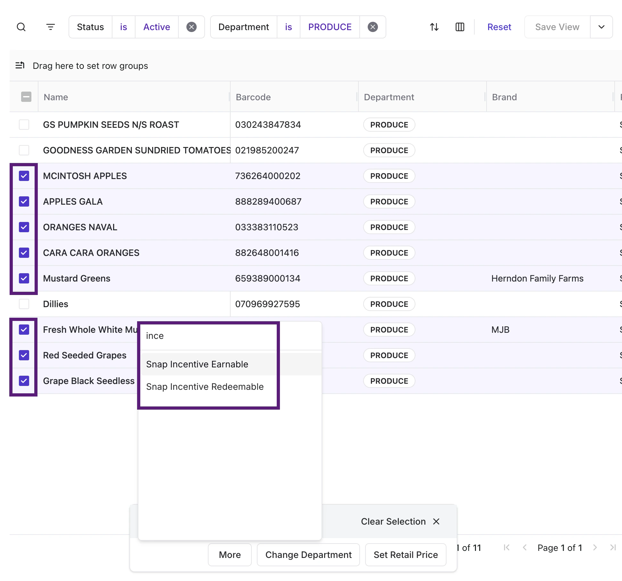
Task: Uncheck the MCINTOSH APPLES checkbox
Action: pos(24,176)
